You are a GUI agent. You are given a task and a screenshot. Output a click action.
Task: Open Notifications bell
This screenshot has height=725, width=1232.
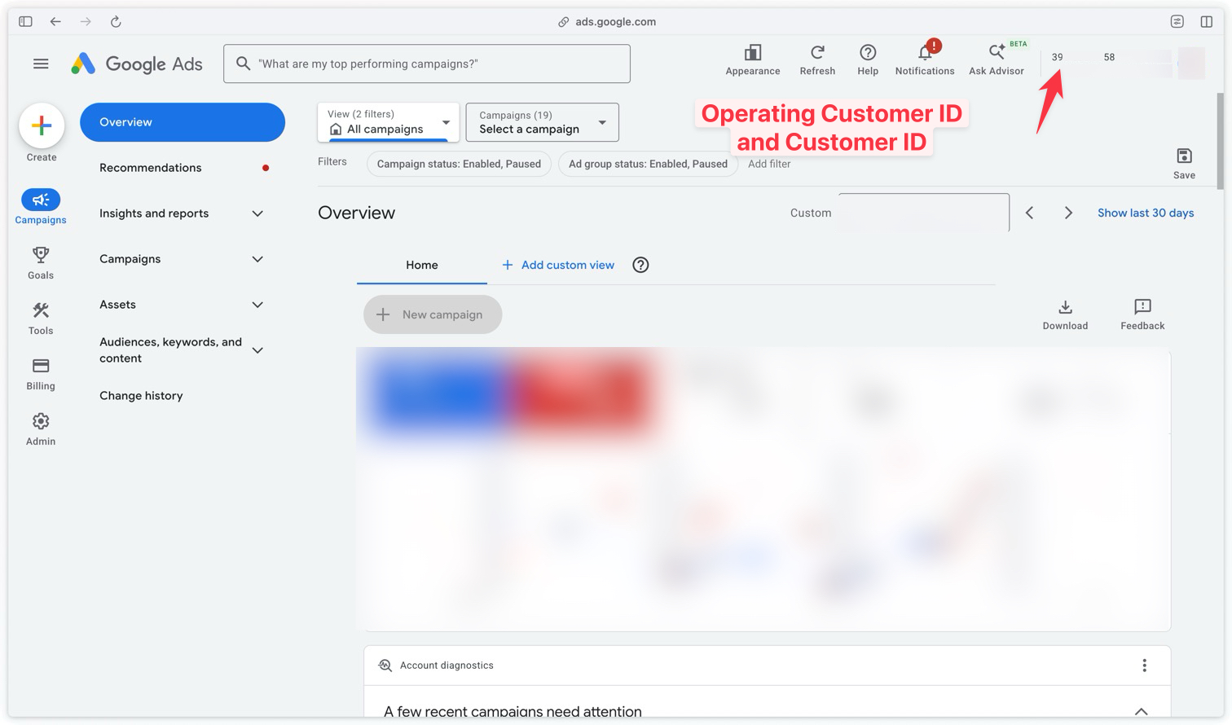tap(925, 59)
